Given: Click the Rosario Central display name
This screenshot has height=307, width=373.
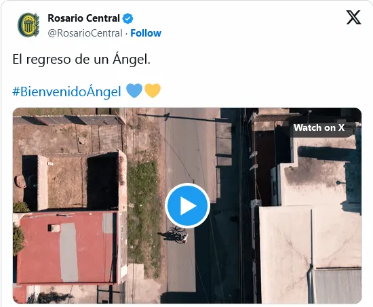Looking at the screenshot, I should point(83,18).
